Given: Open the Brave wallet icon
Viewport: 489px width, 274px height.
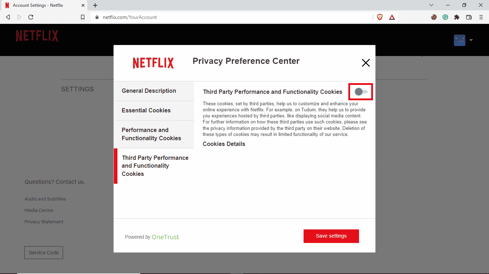Looking at the screenshot, I should [469, 17].
